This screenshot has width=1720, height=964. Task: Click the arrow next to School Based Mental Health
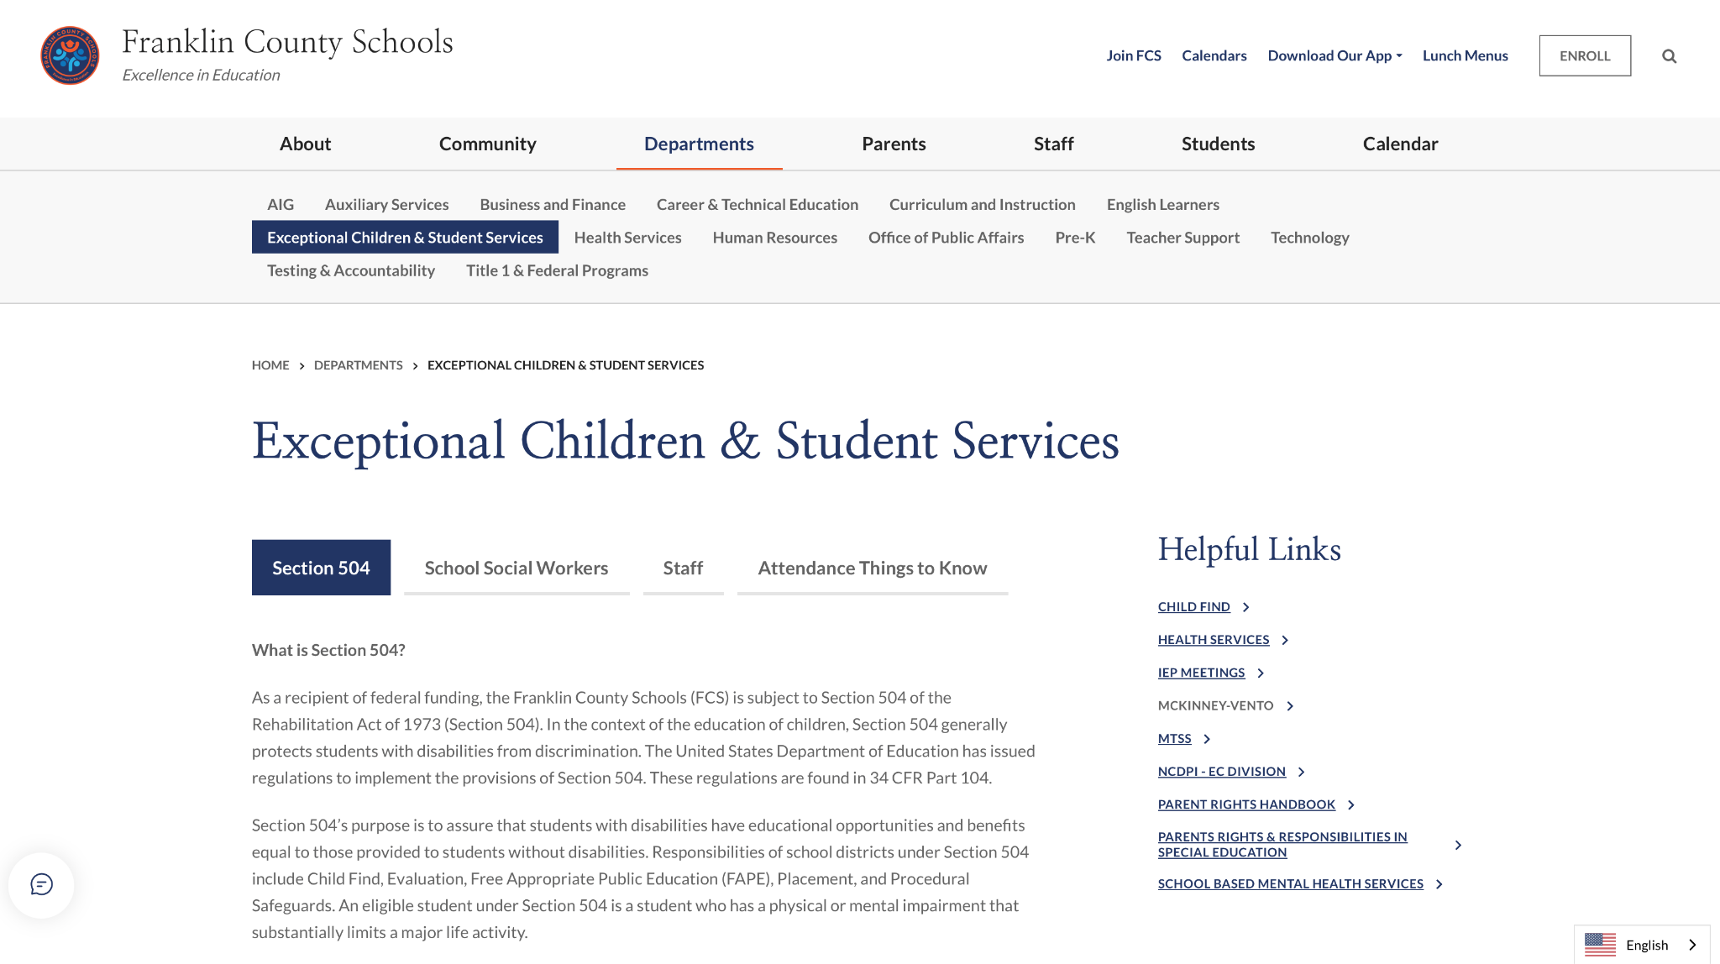click(x=1439, y=884)
